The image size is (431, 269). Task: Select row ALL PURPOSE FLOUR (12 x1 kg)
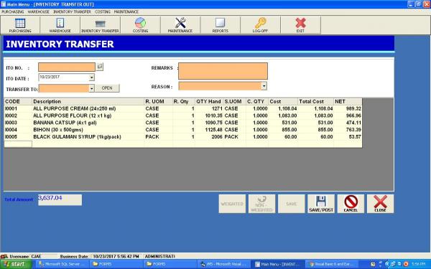point(183,115)
